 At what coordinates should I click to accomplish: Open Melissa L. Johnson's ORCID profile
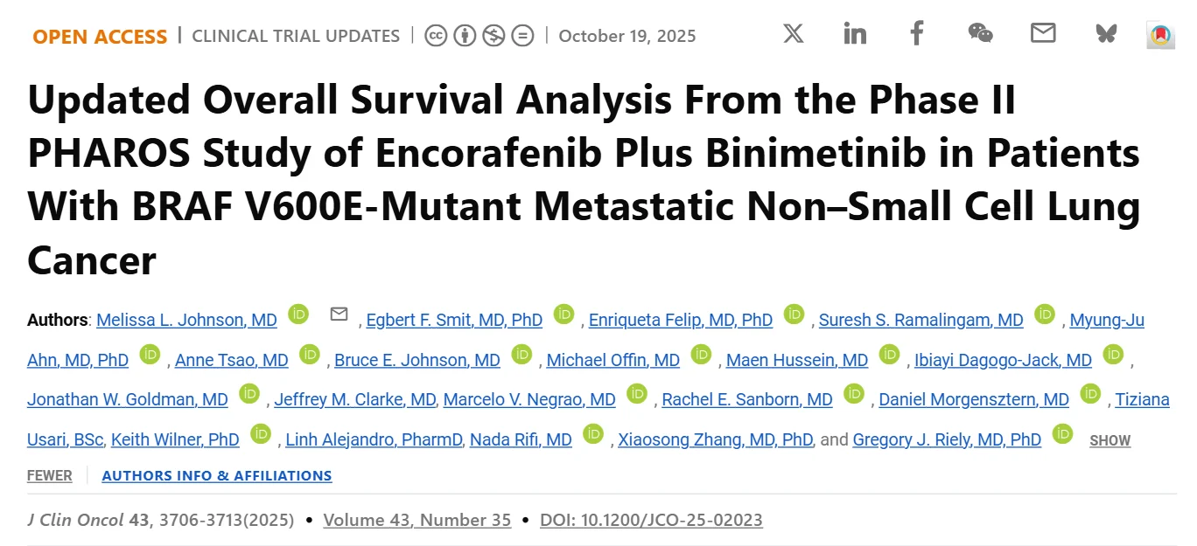coord(297,314)
